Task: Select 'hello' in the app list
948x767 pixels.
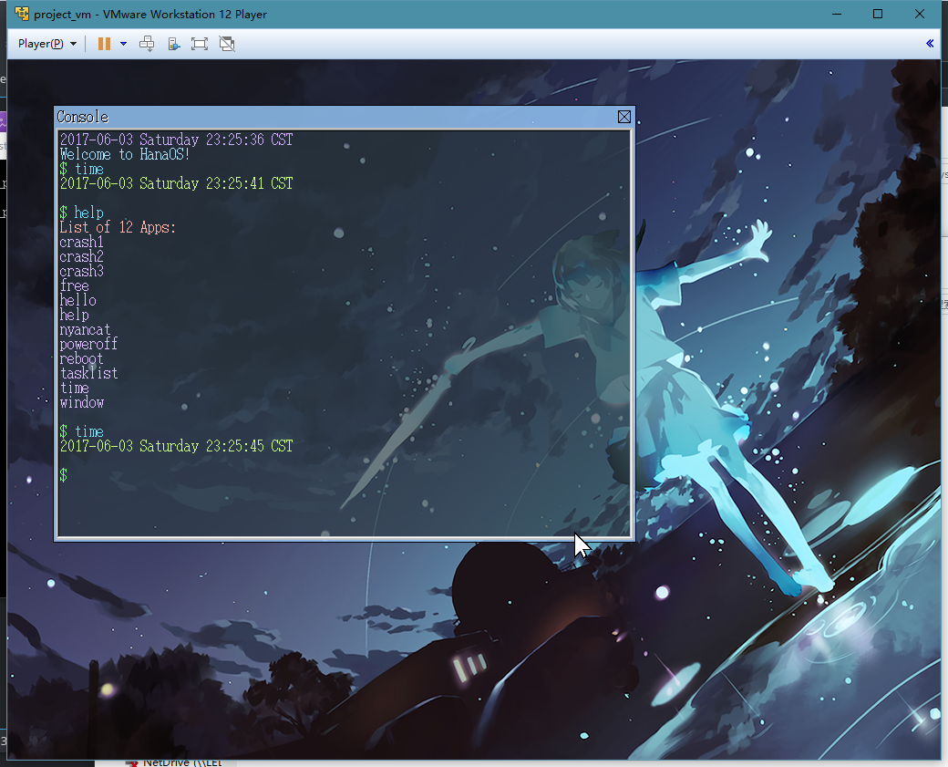Action: coord(77,300)
